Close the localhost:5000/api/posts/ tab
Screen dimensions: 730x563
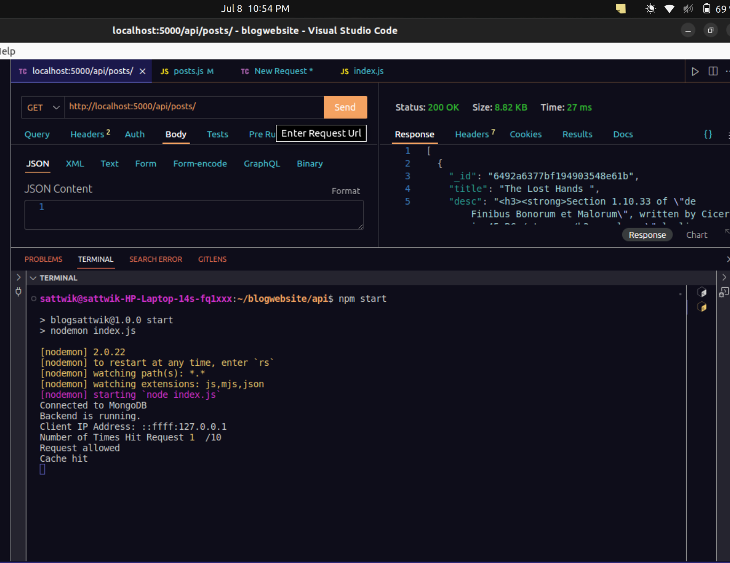tap(142, 71)
